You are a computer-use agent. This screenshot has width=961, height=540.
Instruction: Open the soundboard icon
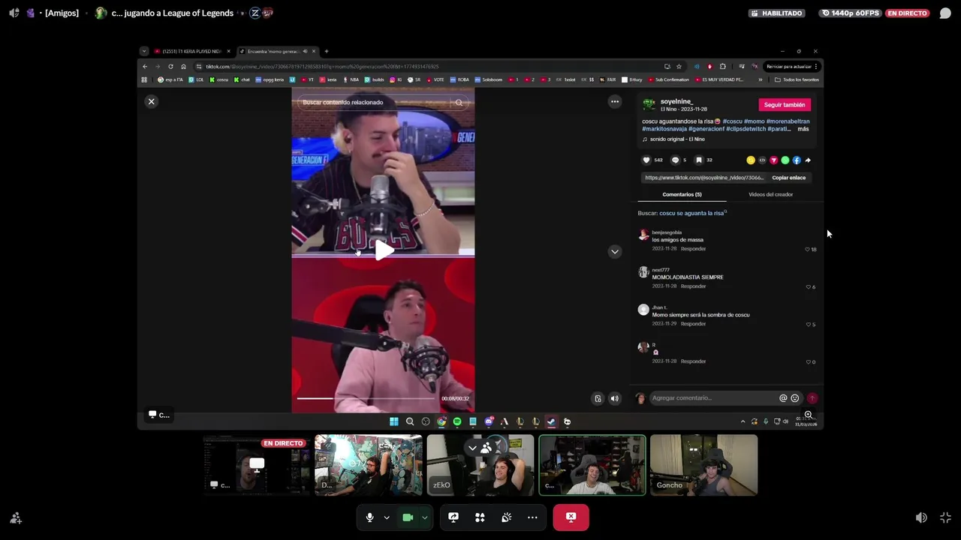click(506, 517)
